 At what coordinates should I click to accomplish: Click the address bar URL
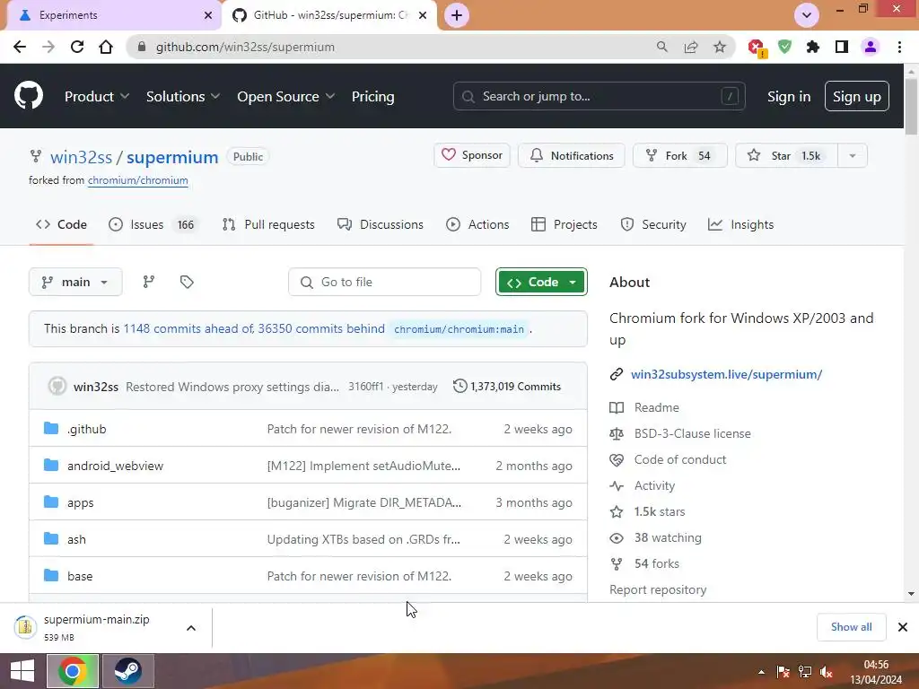point(245,47)
